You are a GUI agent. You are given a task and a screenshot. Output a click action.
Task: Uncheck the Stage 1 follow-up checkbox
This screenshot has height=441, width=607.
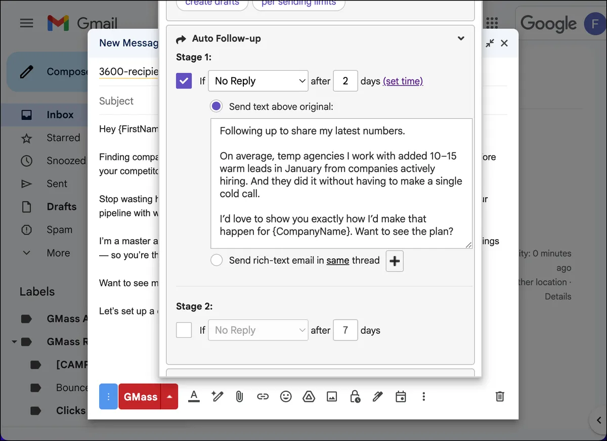pyautogui.click(x=184, y=81)
